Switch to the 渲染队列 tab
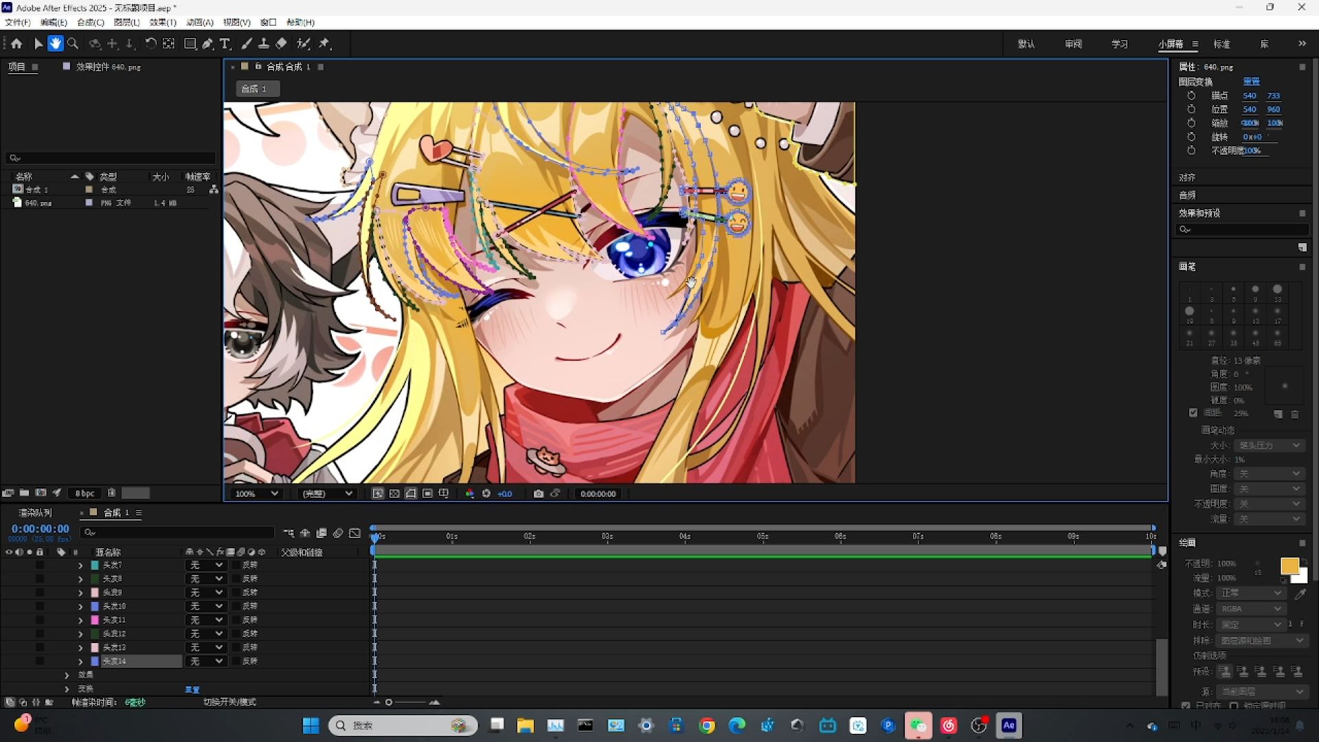Viewport: 1319px width, 742px height. click(36, 513)
